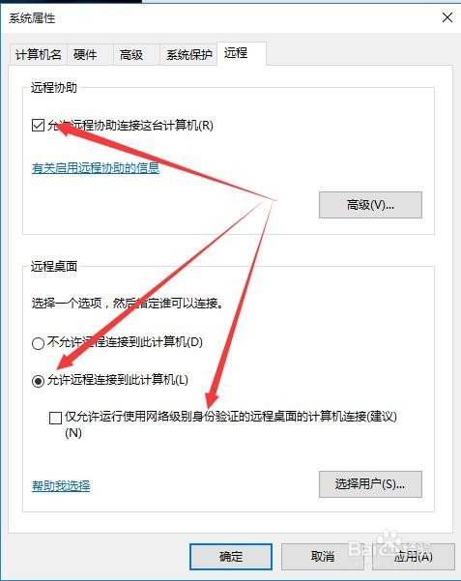The image size is (461, 581).
Task: Open the 帮助我选择 link
Action: (61, 485)
